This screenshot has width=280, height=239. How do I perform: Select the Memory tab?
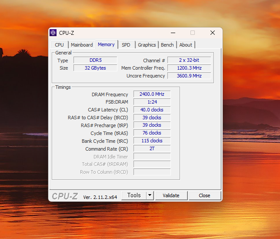106,44
